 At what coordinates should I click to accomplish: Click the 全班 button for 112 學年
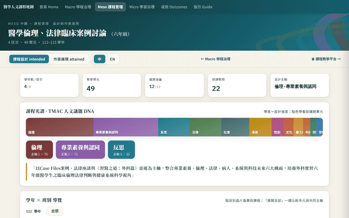55,211
